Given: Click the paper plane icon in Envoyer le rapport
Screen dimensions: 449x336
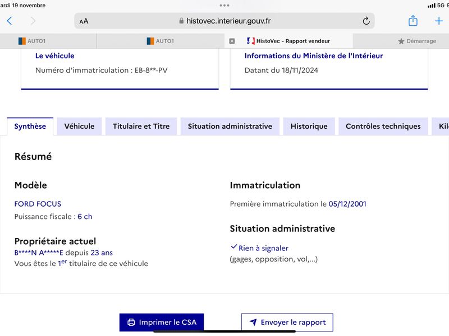Looking at the screenshot, I should [253, 323].
